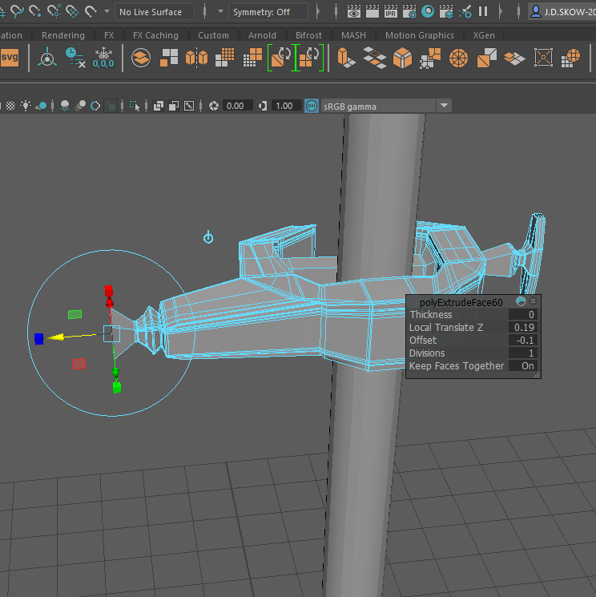Switch to the Arnold shelf tab
Viewport: 596px width, 597px height.
pyautogui.click(x=262, y=35)
